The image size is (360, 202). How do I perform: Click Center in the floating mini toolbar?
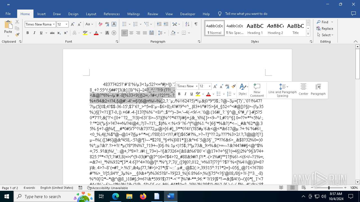pos(303,90)
